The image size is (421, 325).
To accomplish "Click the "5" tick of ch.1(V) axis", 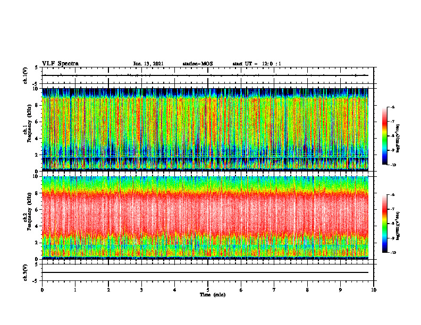I will (37, 67).
